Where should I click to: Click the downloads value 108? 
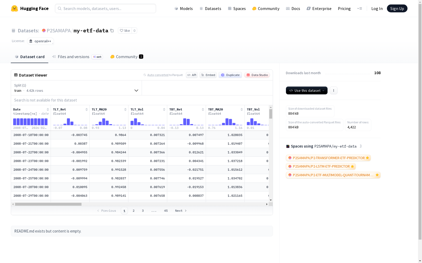[x=377, y=73]
